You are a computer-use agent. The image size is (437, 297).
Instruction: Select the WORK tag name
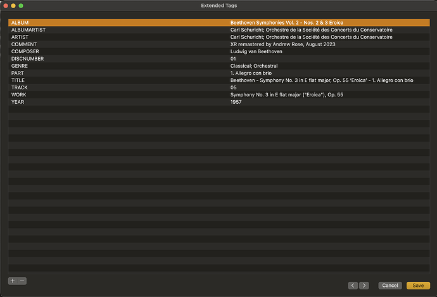[x=18, y=95]
